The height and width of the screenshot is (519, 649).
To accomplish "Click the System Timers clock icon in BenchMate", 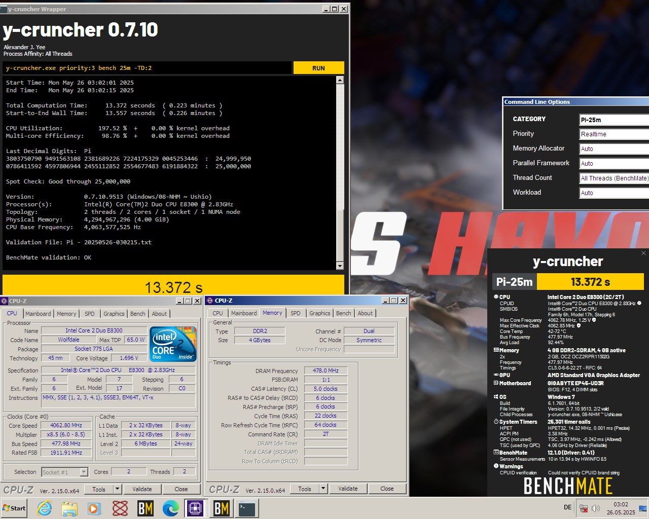I will tap(496, 422).
